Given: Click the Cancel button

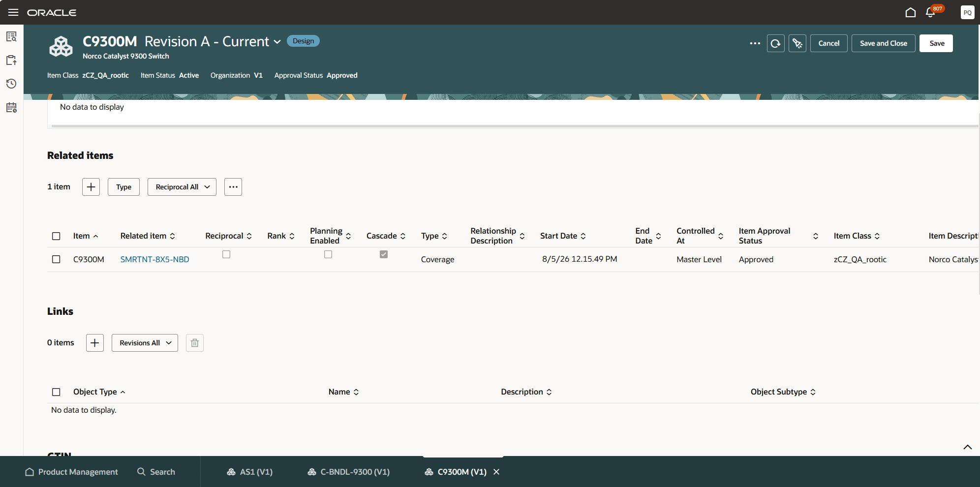Looking at the screenshot, I should (829, 43).
